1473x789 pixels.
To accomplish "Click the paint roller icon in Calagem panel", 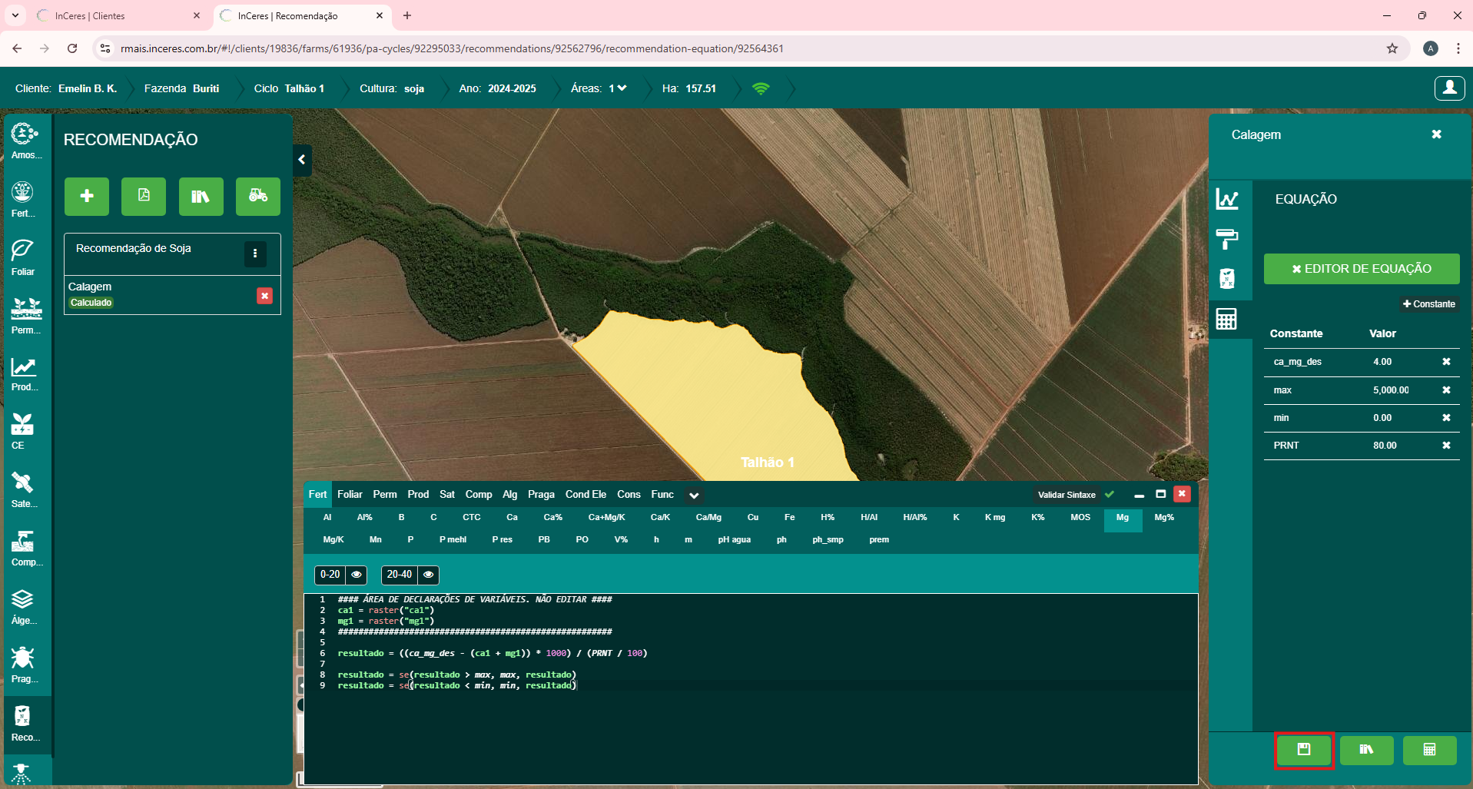I will (x=1227, y=239).
